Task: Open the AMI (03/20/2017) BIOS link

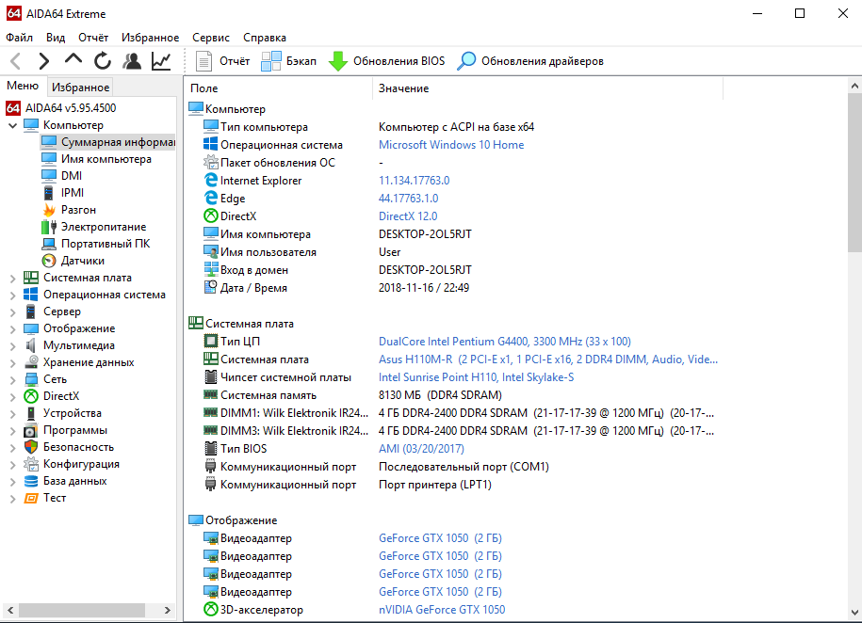Action: coord(421,449)
